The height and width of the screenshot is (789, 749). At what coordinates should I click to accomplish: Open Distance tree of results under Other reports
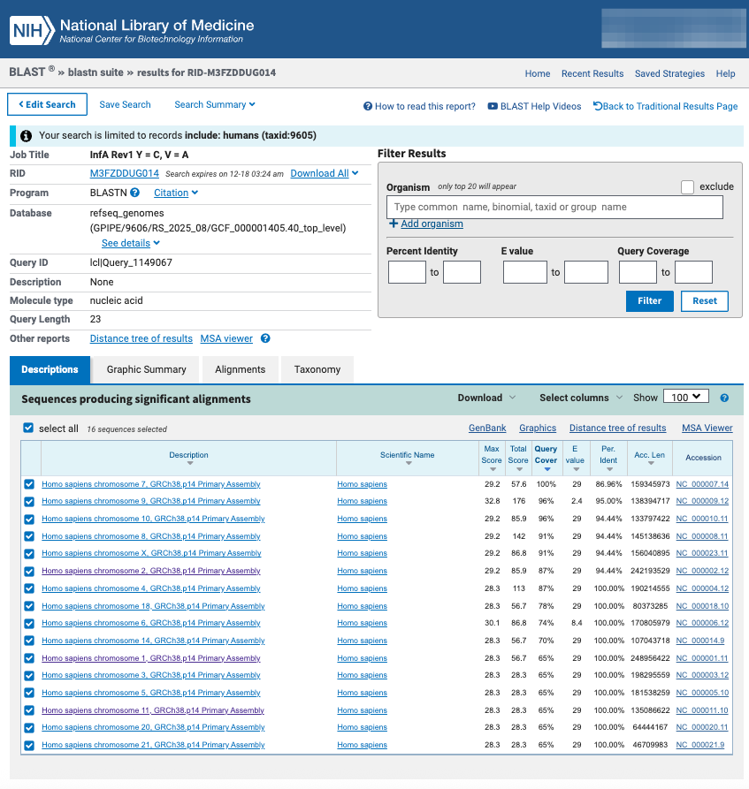tap(141, 338)
